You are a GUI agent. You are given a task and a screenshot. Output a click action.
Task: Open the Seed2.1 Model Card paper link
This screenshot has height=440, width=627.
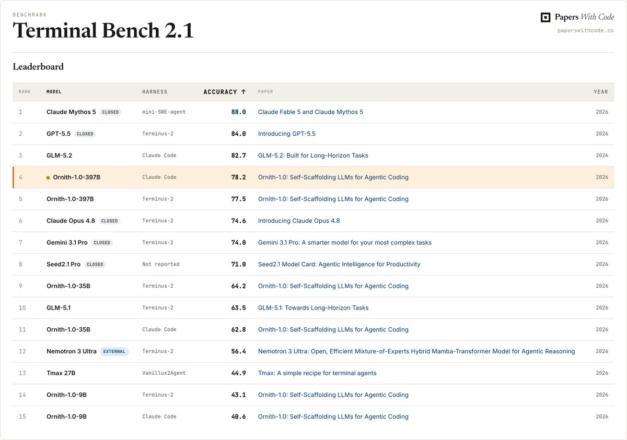(x=339, y=265)
